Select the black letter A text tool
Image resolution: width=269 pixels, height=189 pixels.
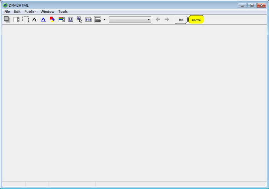(34, 20)
